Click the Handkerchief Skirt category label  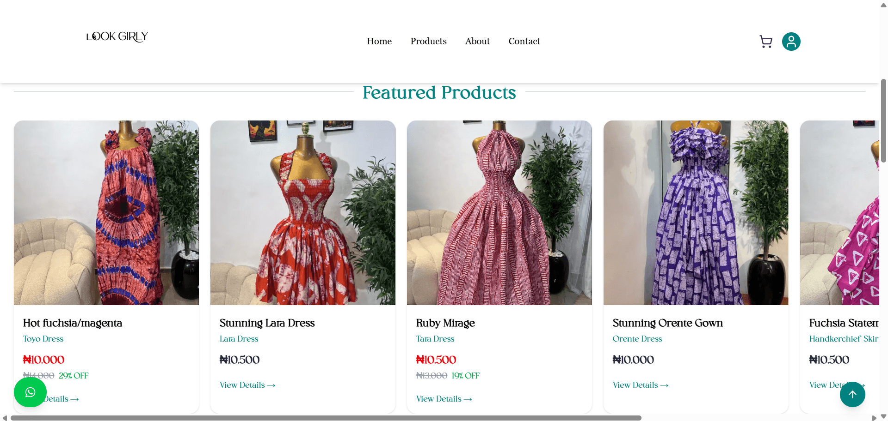coord(844,339)
